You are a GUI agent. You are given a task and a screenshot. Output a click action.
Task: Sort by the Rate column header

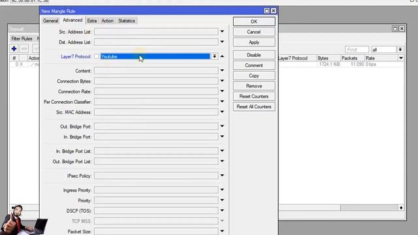(x=381, y=58)
